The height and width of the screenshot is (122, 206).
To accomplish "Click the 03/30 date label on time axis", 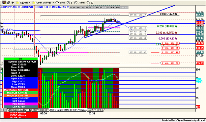I will tap(44, 113).
